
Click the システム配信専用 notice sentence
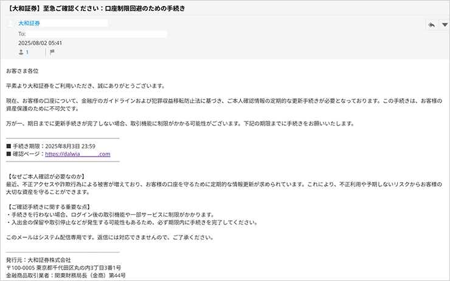pos(109,237)
